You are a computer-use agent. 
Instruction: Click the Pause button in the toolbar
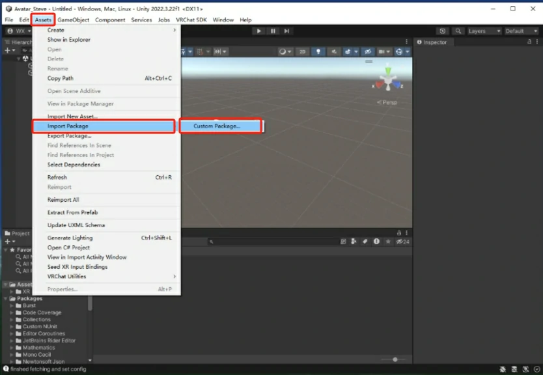click(x=273, y=31)
